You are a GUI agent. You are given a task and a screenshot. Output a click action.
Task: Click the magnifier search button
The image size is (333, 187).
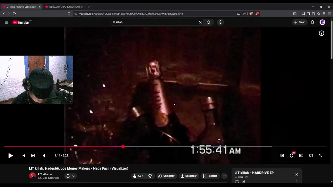tap(209, 22)
